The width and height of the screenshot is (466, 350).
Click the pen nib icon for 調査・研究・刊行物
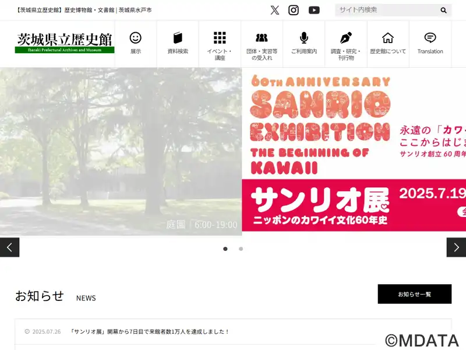pyautogui.click(x=346, y=38)
